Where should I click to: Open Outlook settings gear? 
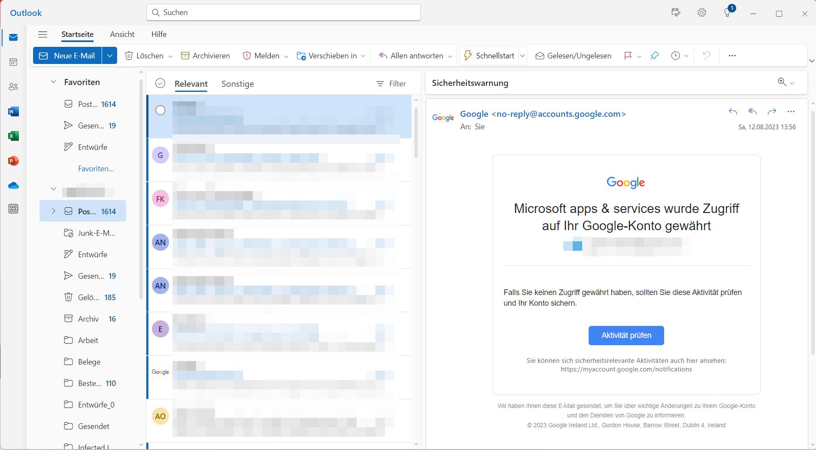click(x=702, y=12)
